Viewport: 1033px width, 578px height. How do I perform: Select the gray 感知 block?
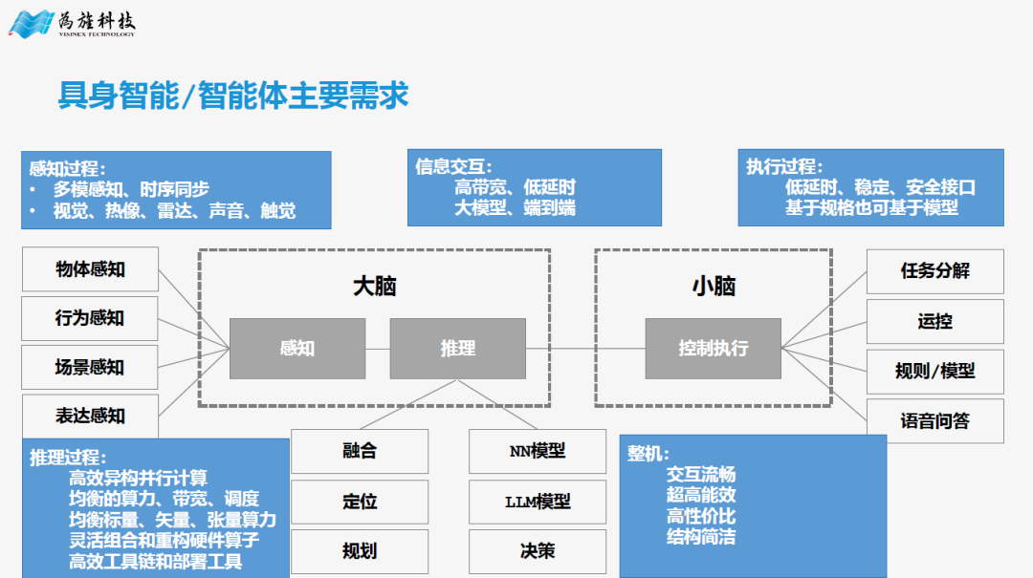tap(297, 349)
